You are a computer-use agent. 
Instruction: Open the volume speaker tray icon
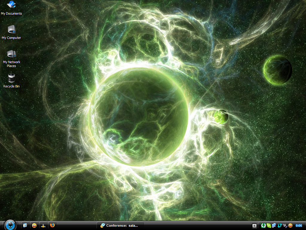[285, 226]
